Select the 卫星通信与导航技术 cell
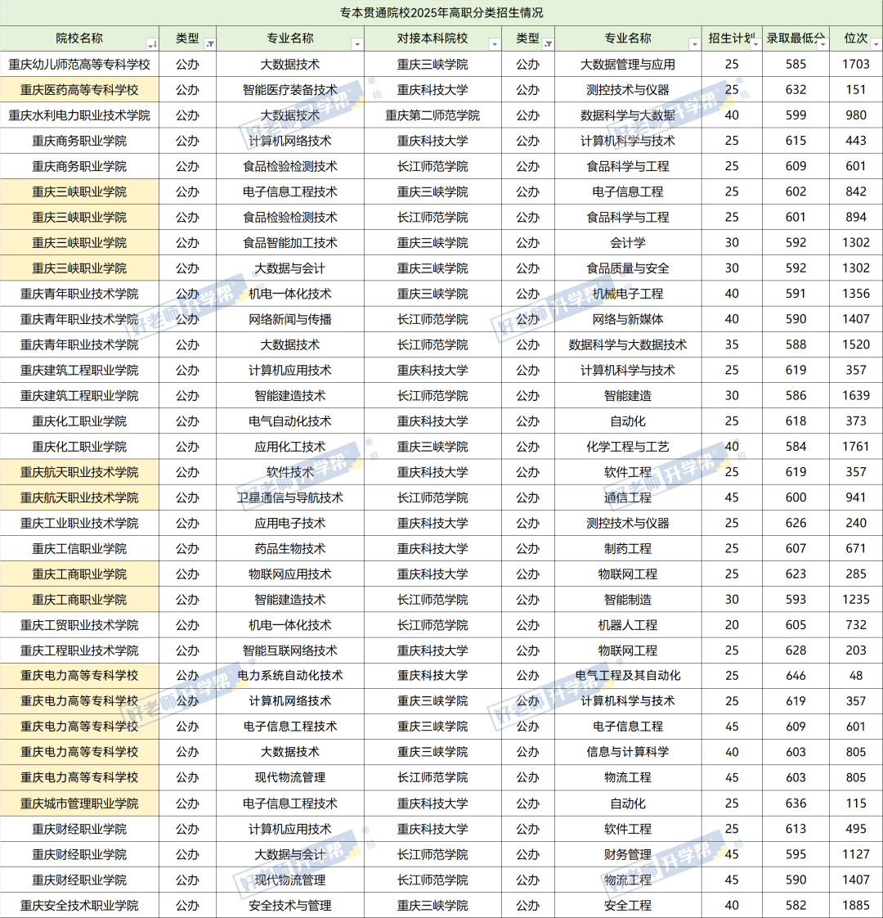This screenshot has width=883, height=918. [290, 497]
